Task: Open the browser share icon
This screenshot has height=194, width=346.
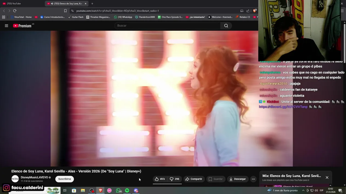Action: [248, 11]
